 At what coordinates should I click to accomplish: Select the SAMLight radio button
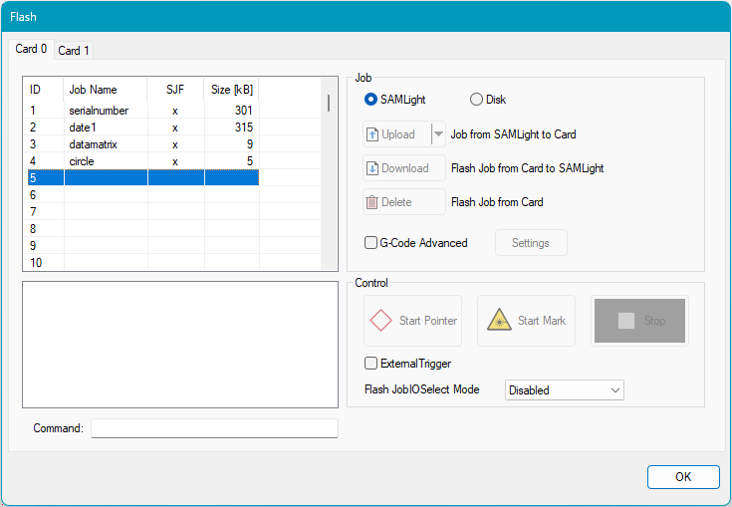[370, 100]
